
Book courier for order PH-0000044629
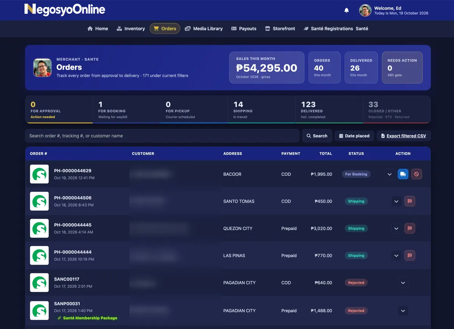[403, 174]
